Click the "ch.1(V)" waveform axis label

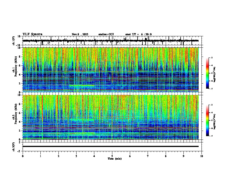pos(14,41)
